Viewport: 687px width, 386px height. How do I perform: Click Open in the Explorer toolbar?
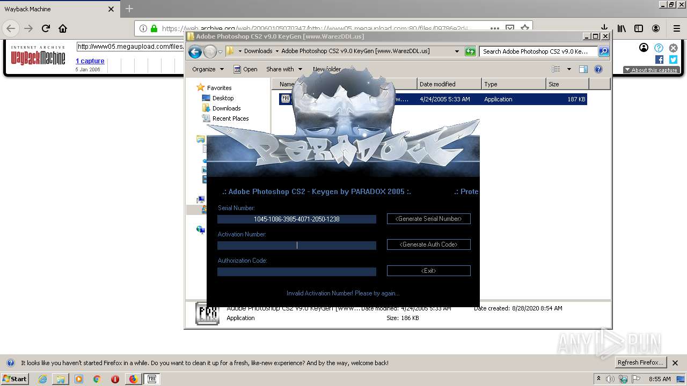click(245, 69)
